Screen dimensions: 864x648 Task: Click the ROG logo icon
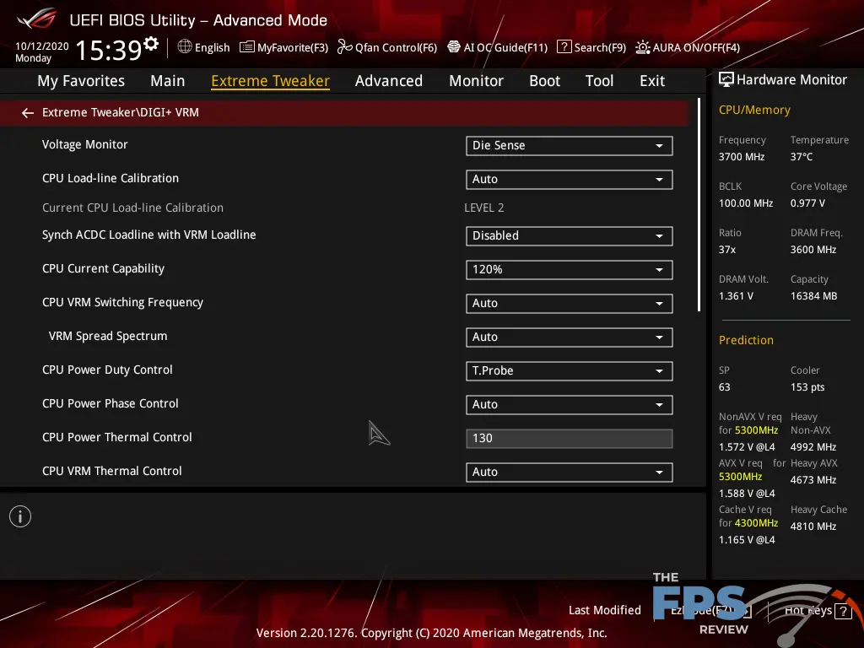tap(36, 19)
